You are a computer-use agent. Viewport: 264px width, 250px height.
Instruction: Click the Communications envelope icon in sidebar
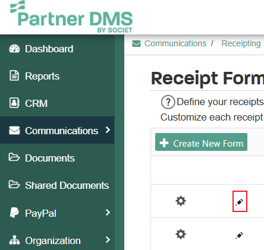coord(14,130)
